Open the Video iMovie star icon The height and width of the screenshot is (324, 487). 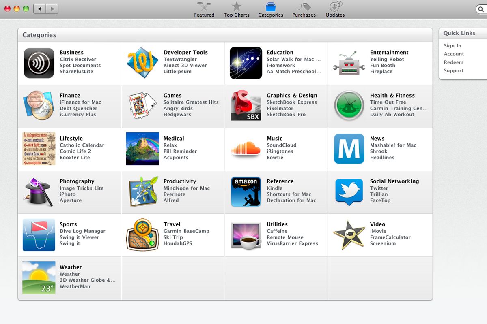click(x=349, y=235)
